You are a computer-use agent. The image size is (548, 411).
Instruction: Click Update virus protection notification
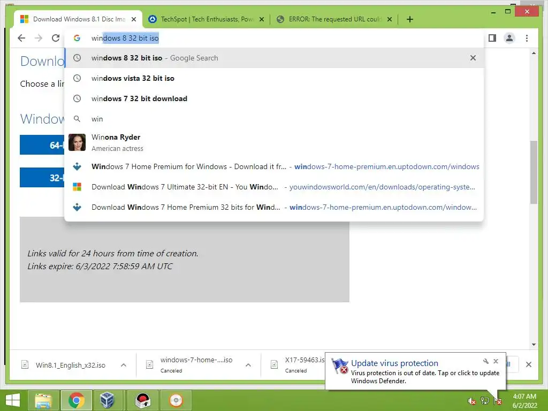pos(415,371)
